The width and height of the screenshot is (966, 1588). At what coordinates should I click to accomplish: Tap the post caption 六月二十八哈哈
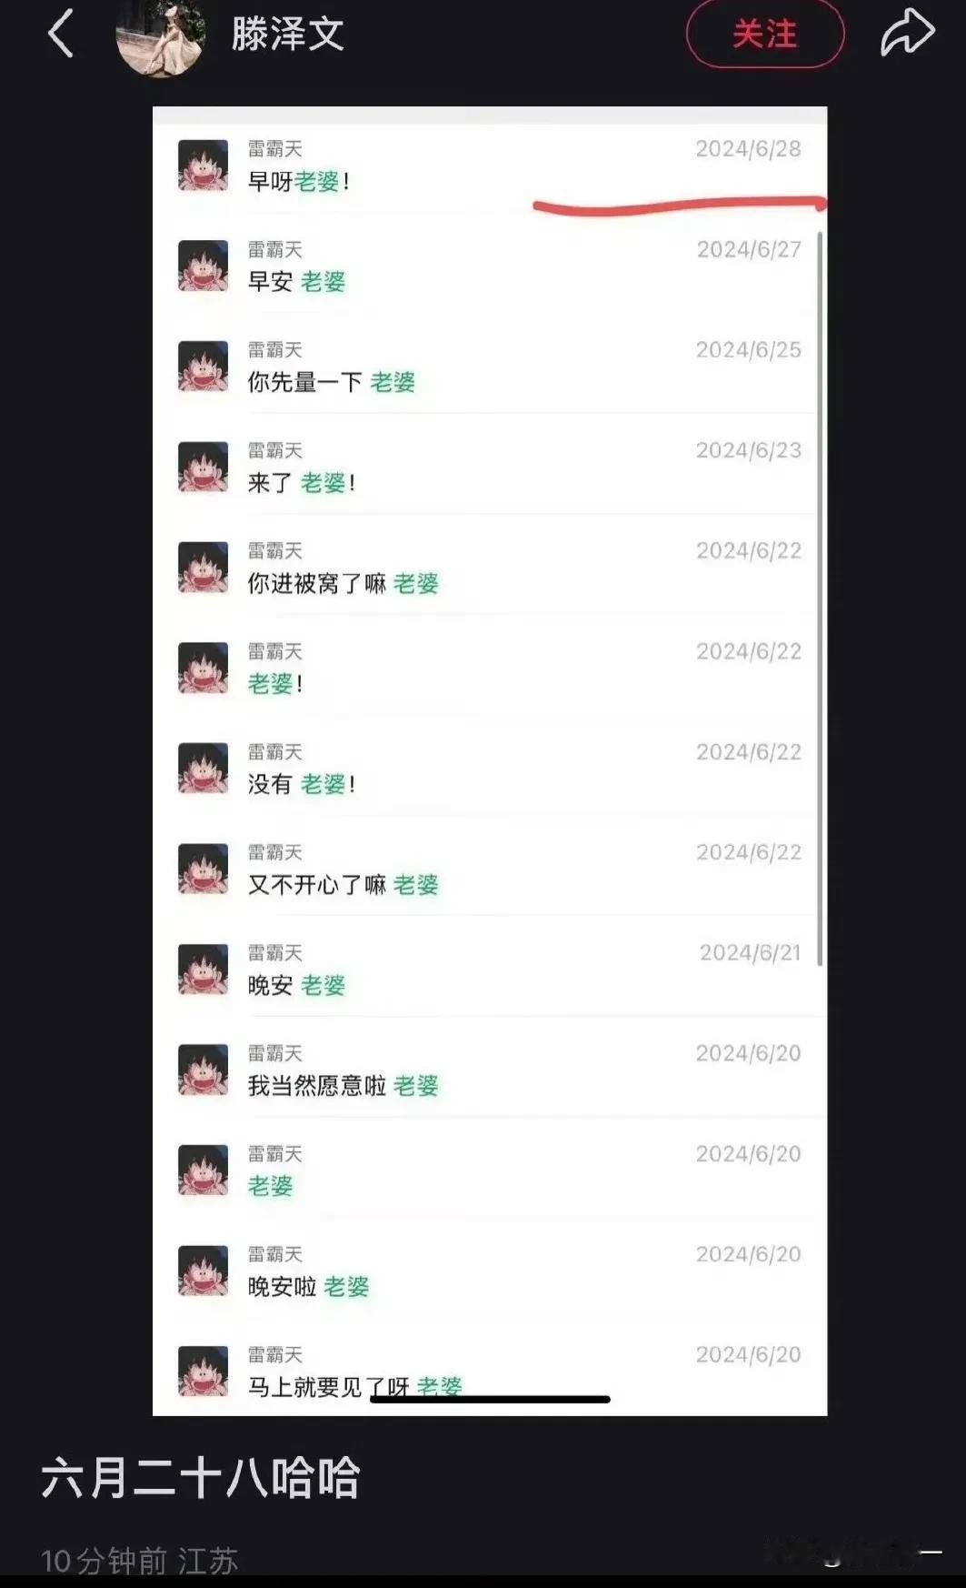coord(201,1478)
